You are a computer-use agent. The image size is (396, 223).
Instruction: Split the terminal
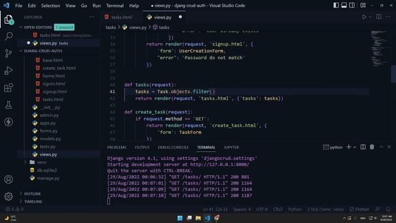coord(363,147)
